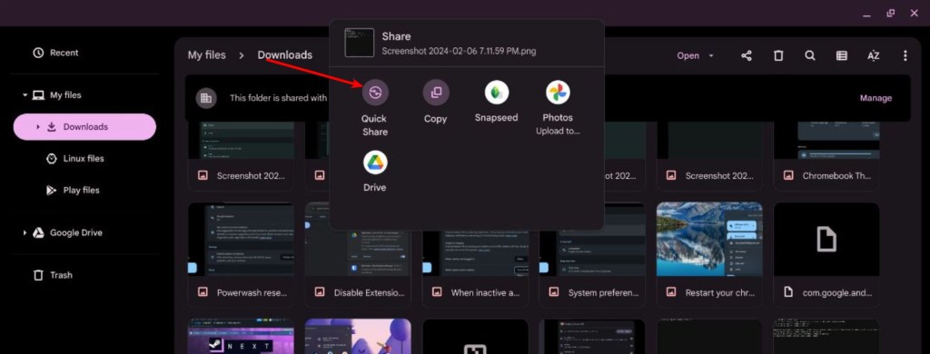930x354 pixels.
Task: Open the Powerwash rese... file
Action: (x=241, y=255)
